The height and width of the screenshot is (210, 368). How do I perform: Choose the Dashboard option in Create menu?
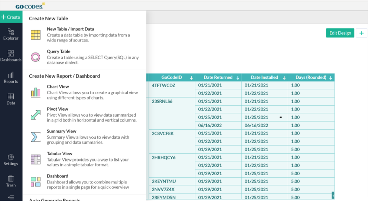point(85,182)
